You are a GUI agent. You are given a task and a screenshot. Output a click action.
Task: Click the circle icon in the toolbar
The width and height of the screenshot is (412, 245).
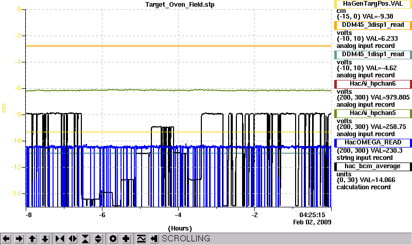point(113,239)
